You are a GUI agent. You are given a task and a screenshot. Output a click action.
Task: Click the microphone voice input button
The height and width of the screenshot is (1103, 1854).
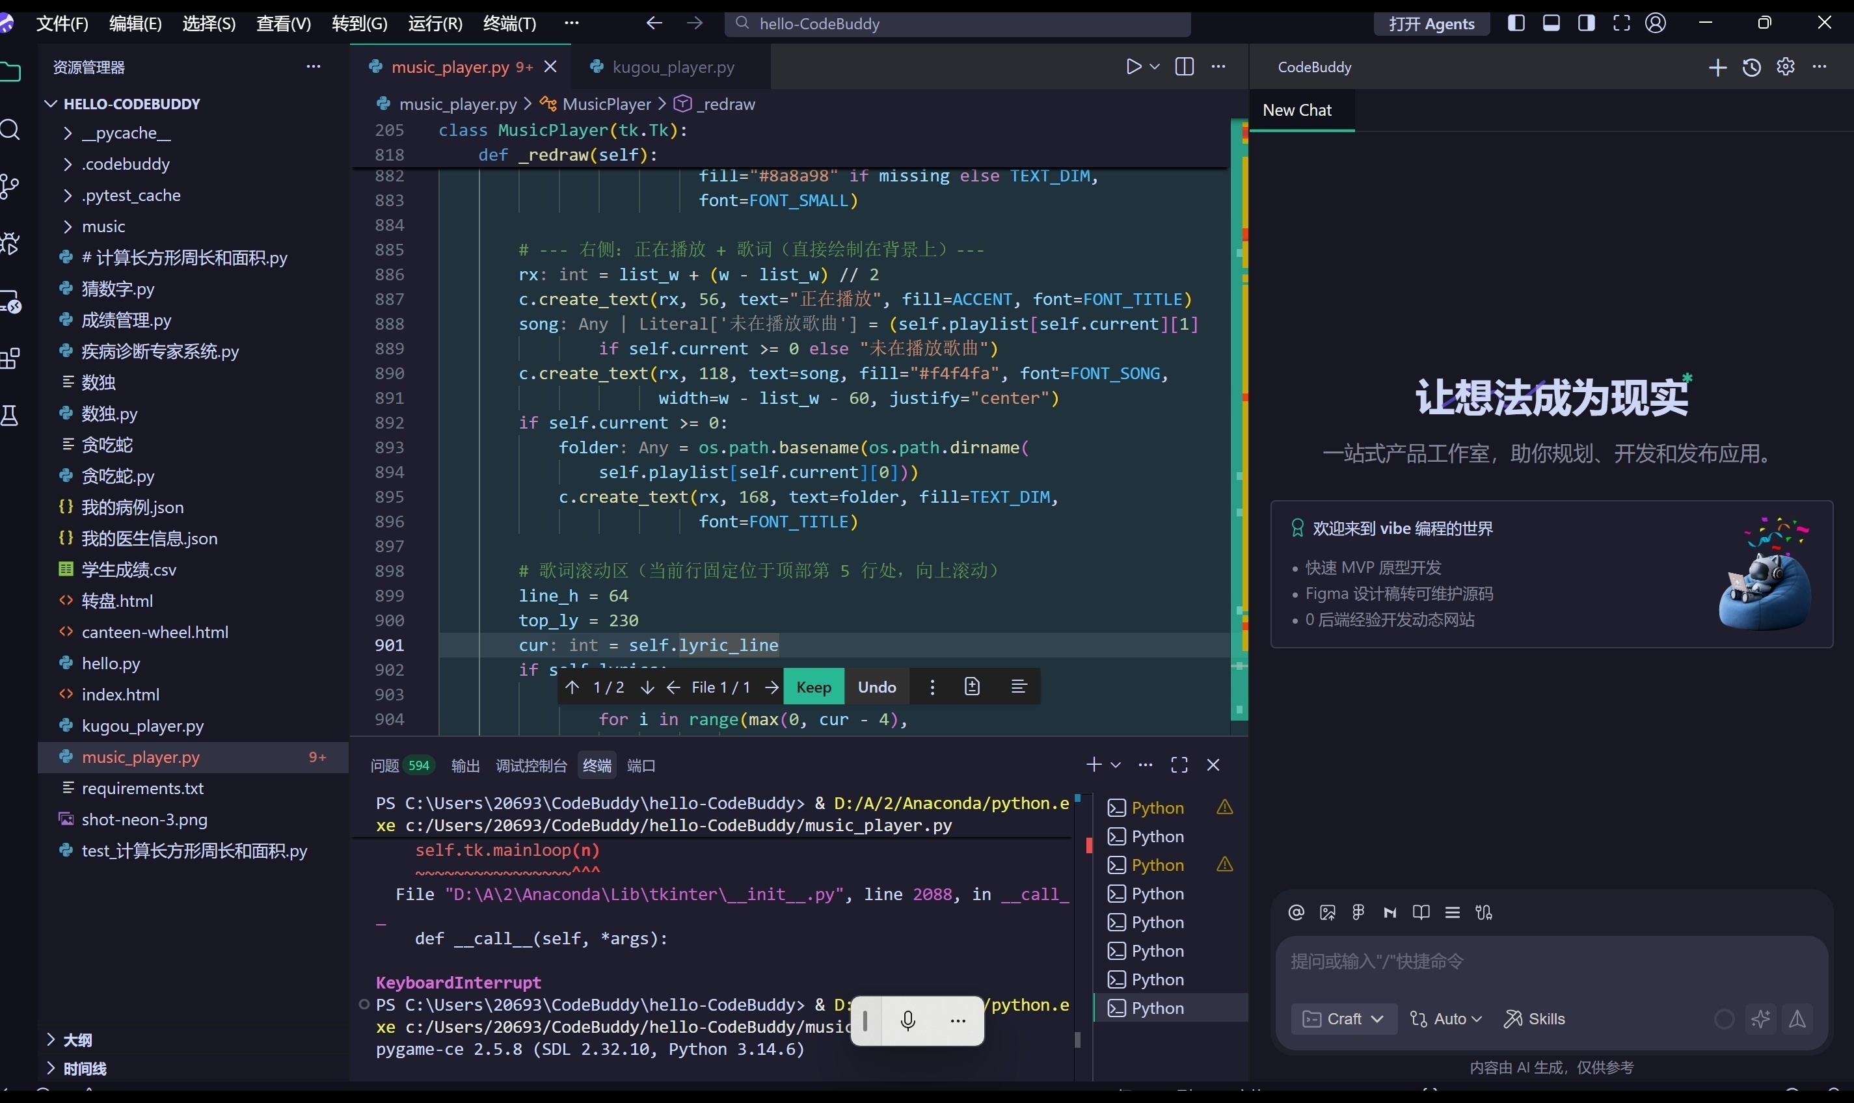907,1020
